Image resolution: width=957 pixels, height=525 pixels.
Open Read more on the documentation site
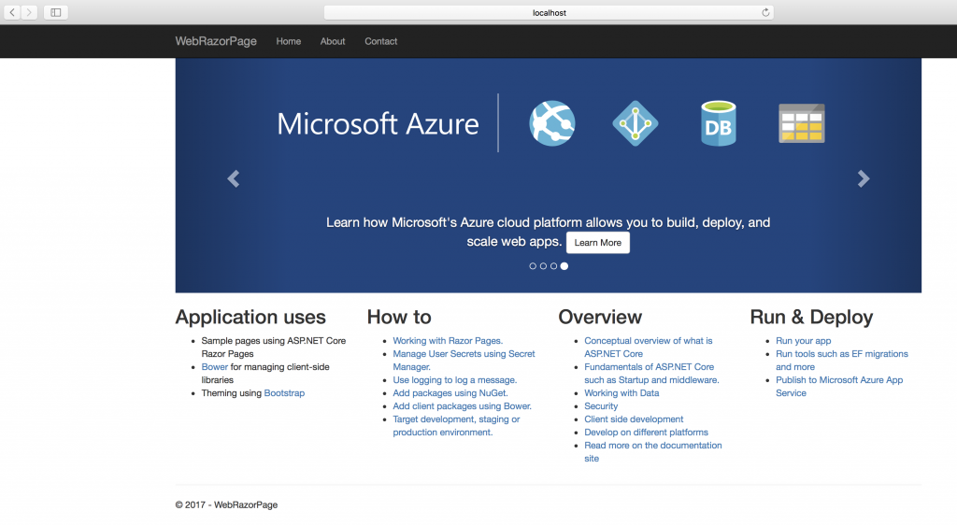point(652,452)
